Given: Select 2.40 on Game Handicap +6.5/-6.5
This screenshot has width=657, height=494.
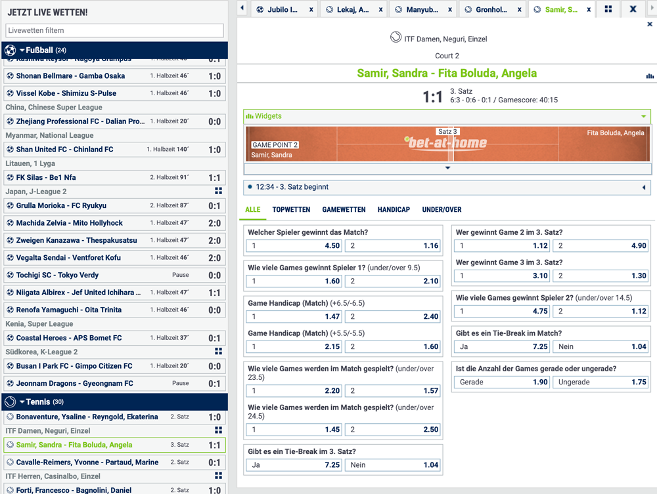Looking at the screenshot, I should [393, 316].
